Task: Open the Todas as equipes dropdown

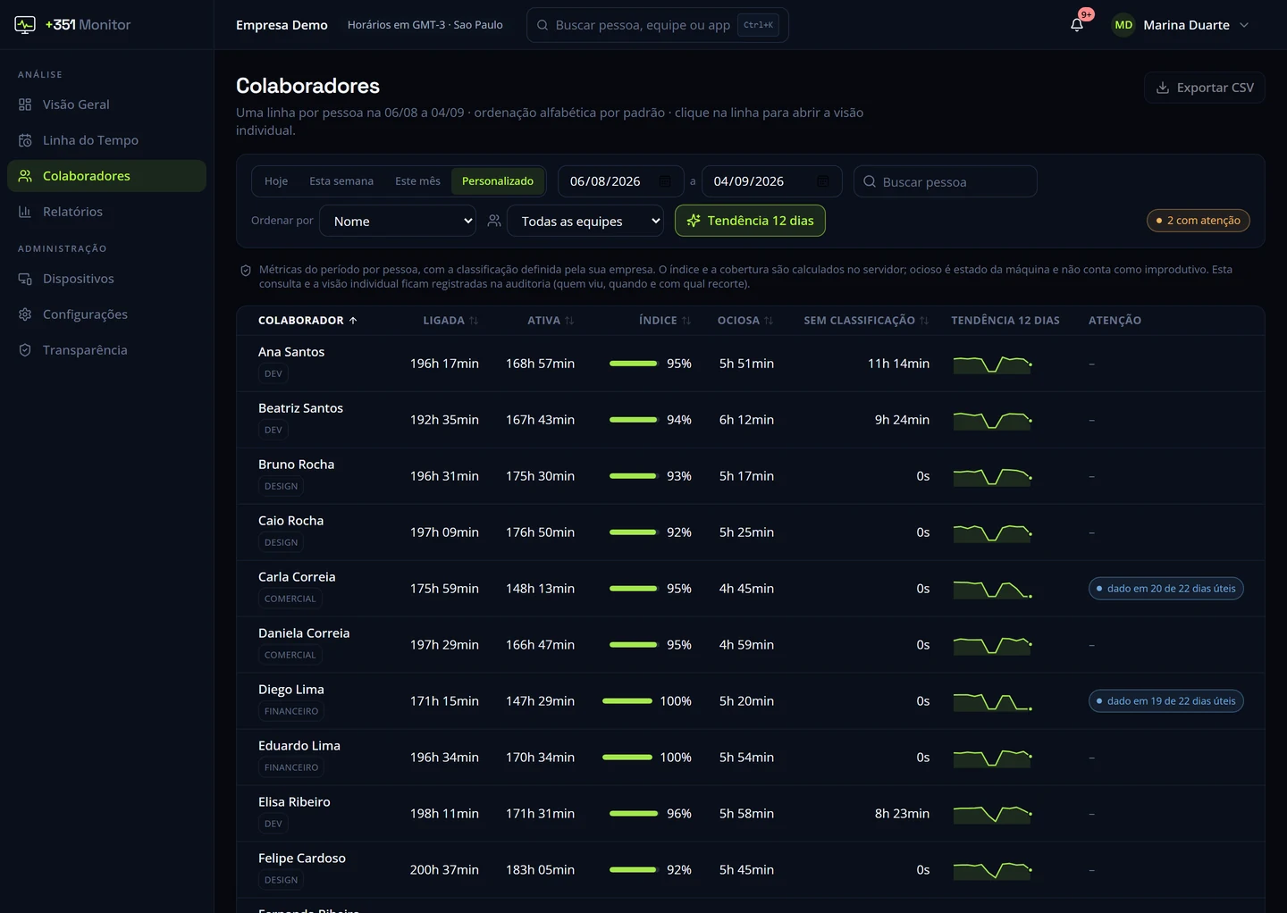Action: click(585, 221)
